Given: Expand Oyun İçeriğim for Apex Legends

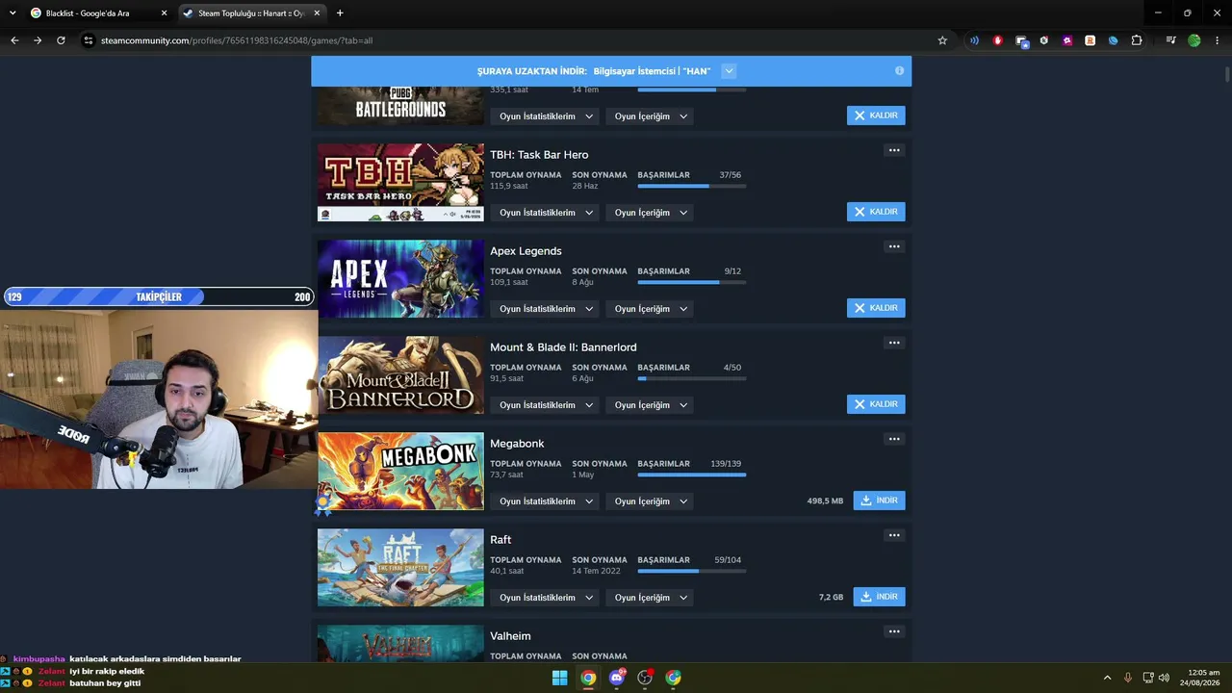Looking at the screenshot, I should click(x=651, y=309).
